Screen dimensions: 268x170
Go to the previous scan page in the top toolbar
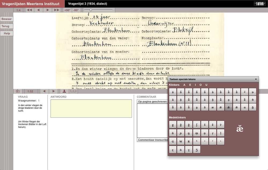point(38,10)
